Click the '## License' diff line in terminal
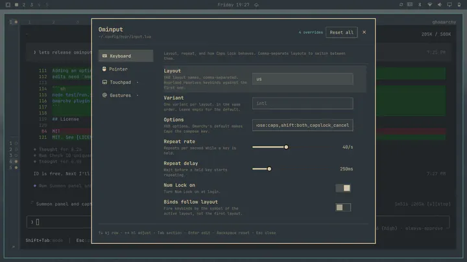Image resolution: width=467 pixels, height=262 pixels. point(66,119)
